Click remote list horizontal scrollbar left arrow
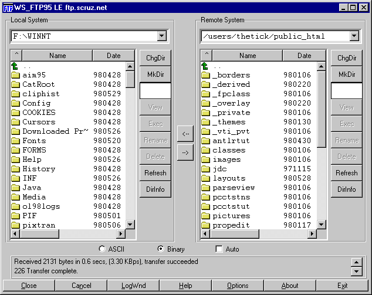 (205, 234)
